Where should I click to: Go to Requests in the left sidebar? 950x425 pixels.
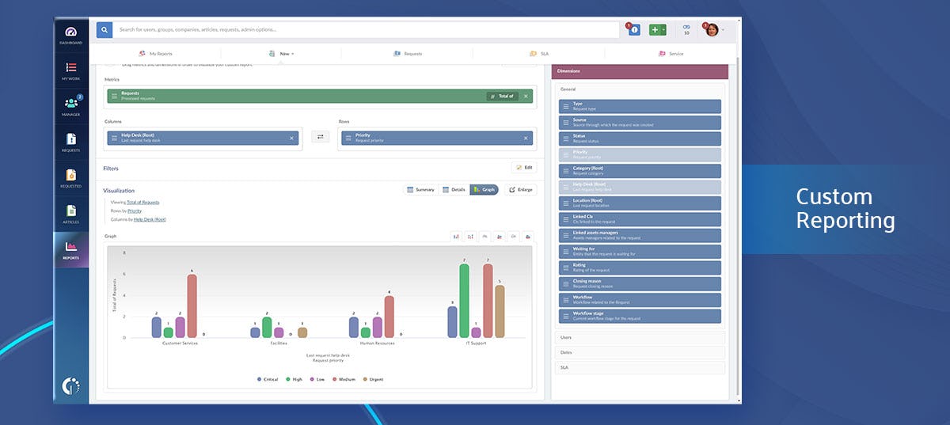(x=70, y=142)
